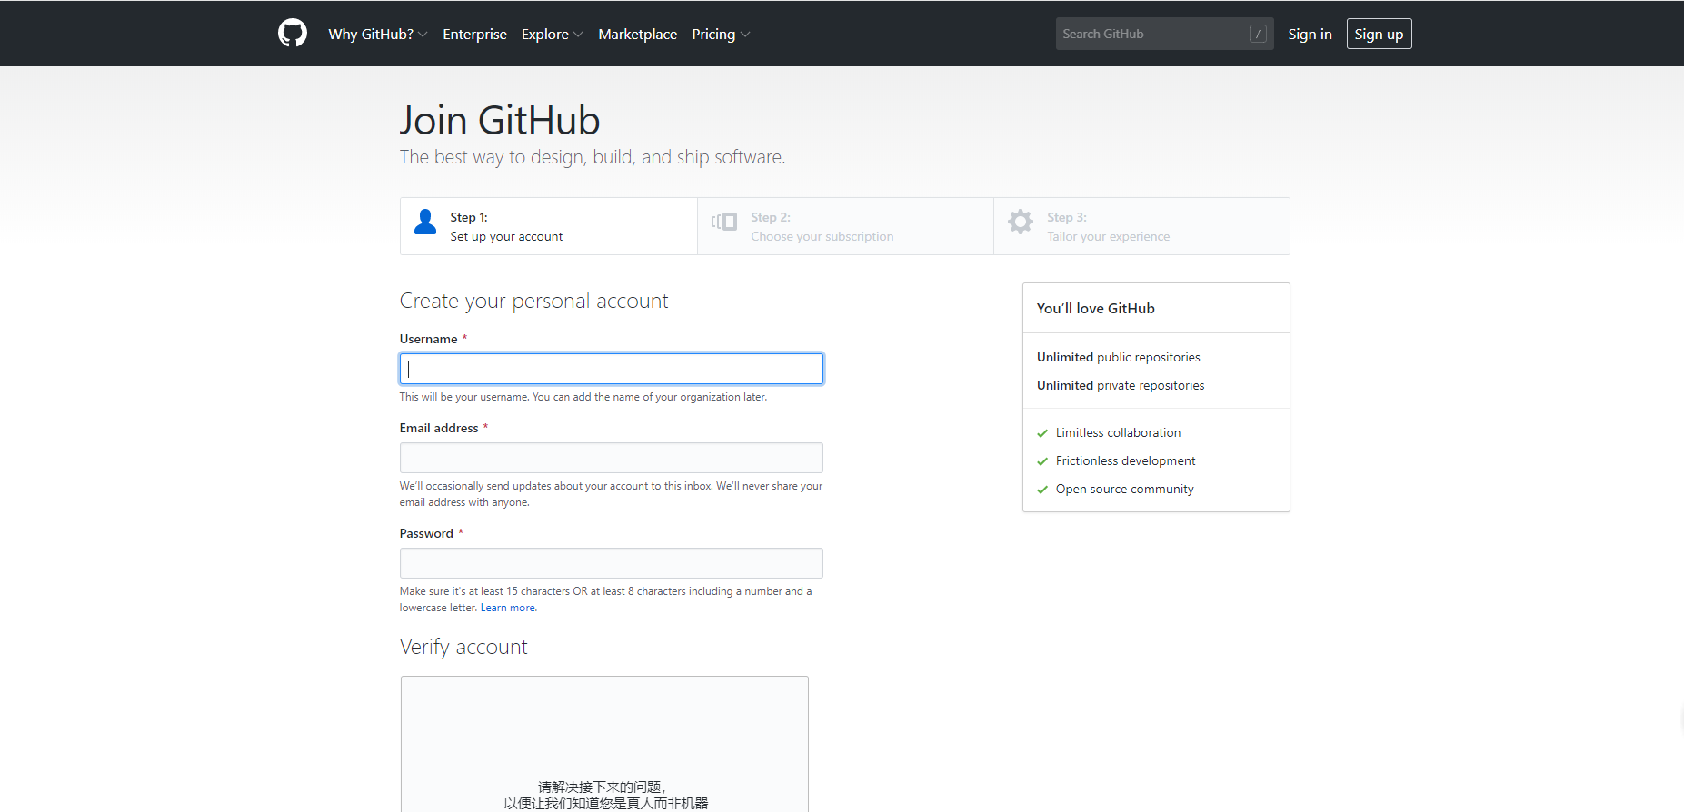Click the Create your personal account heading
Image resolution: width=1684 pixels, height=812 pixels.
pyautogui.click(x=533, y=301)
